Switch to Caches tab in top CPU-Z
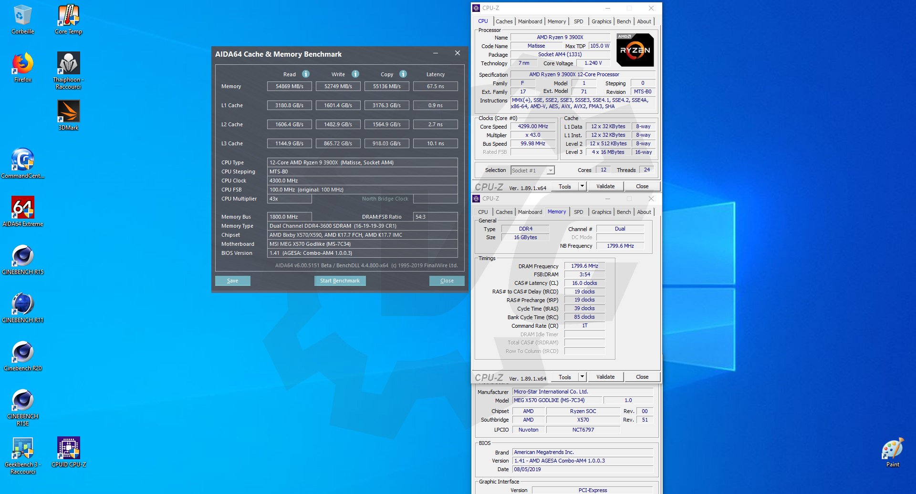Screen dimensions: 916x494 504,21
